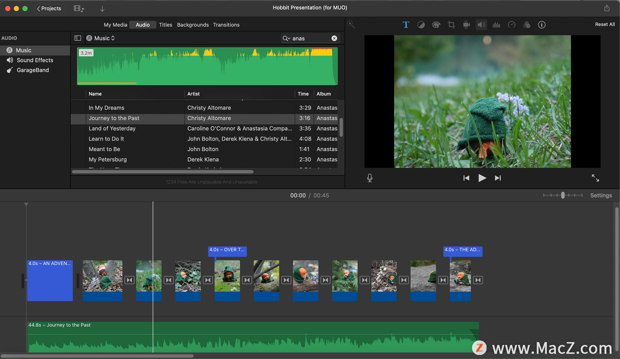This screenshot has height=359, width=620.
Task: Open the Titles inspector T icon
Action: pyautogui.click(x=406, y=25)
